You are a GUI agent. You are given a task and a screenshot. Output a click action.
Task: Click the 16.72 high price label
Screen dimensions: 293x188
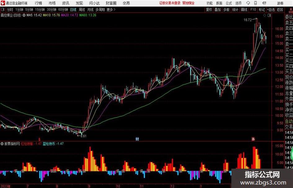point(248,20)
